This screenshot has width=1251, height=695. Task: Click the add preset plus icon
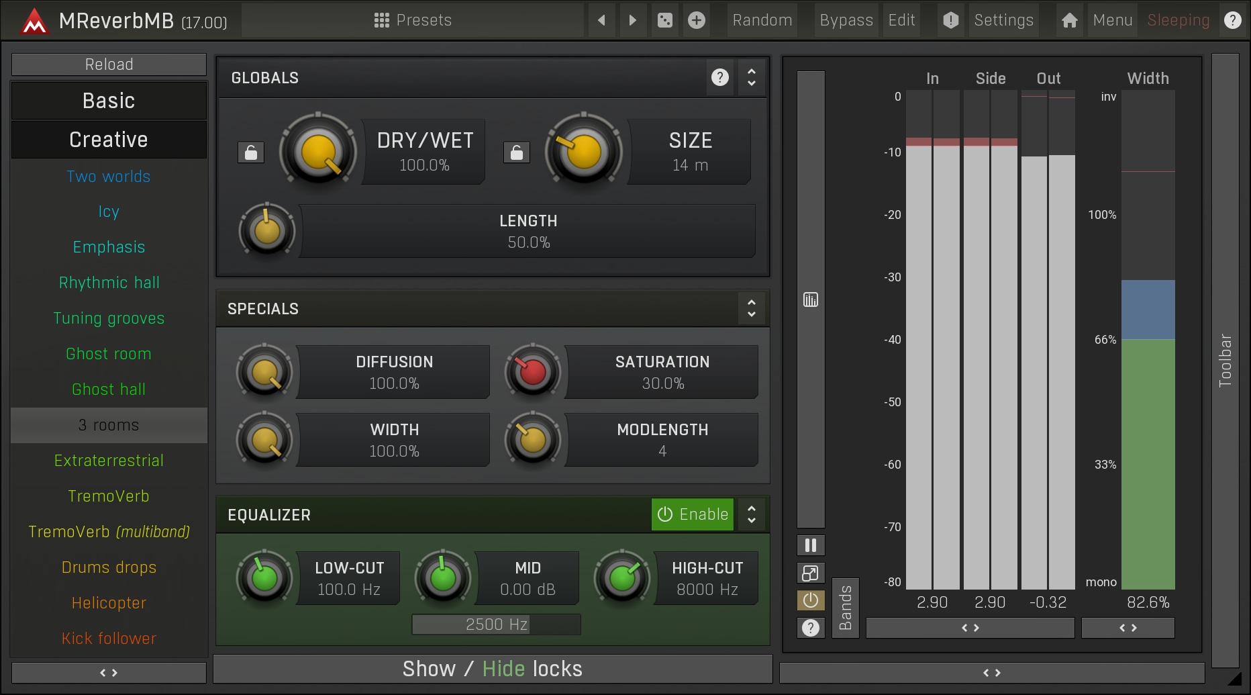tap(697, 20)
